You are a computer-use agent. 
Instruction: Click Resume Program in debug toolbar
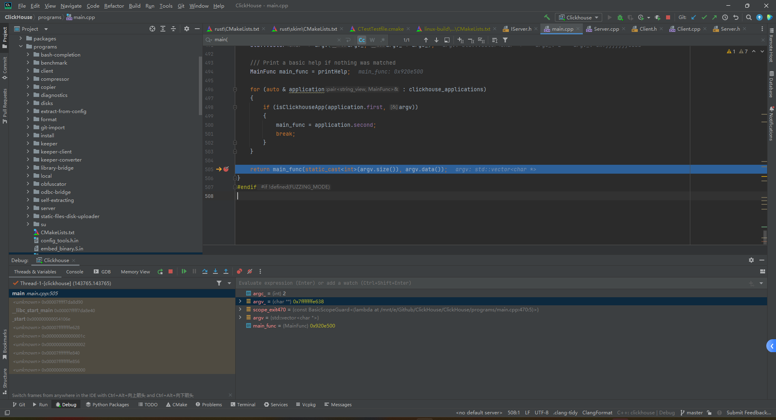pos(184,271)
